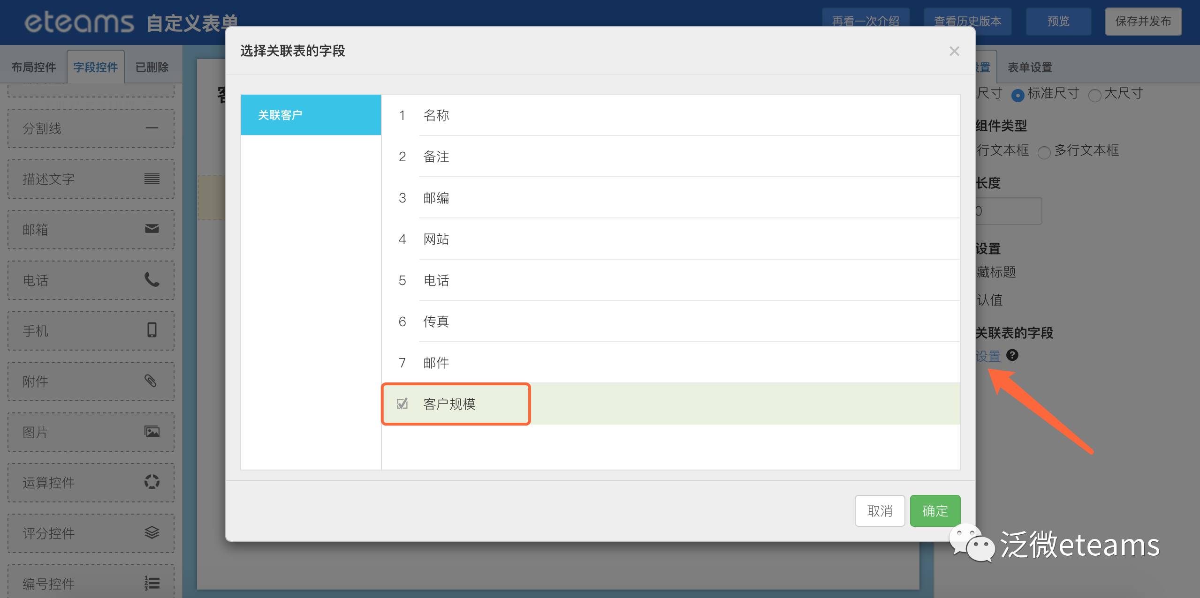The width and height of the screenshot is (1200, 598).
Task: Choose the 多行文本框 radio option
Action: pos(1044,153)
